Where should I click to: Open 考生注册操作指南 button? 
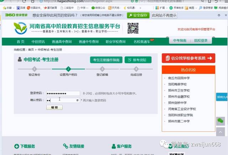coord(106,60)
